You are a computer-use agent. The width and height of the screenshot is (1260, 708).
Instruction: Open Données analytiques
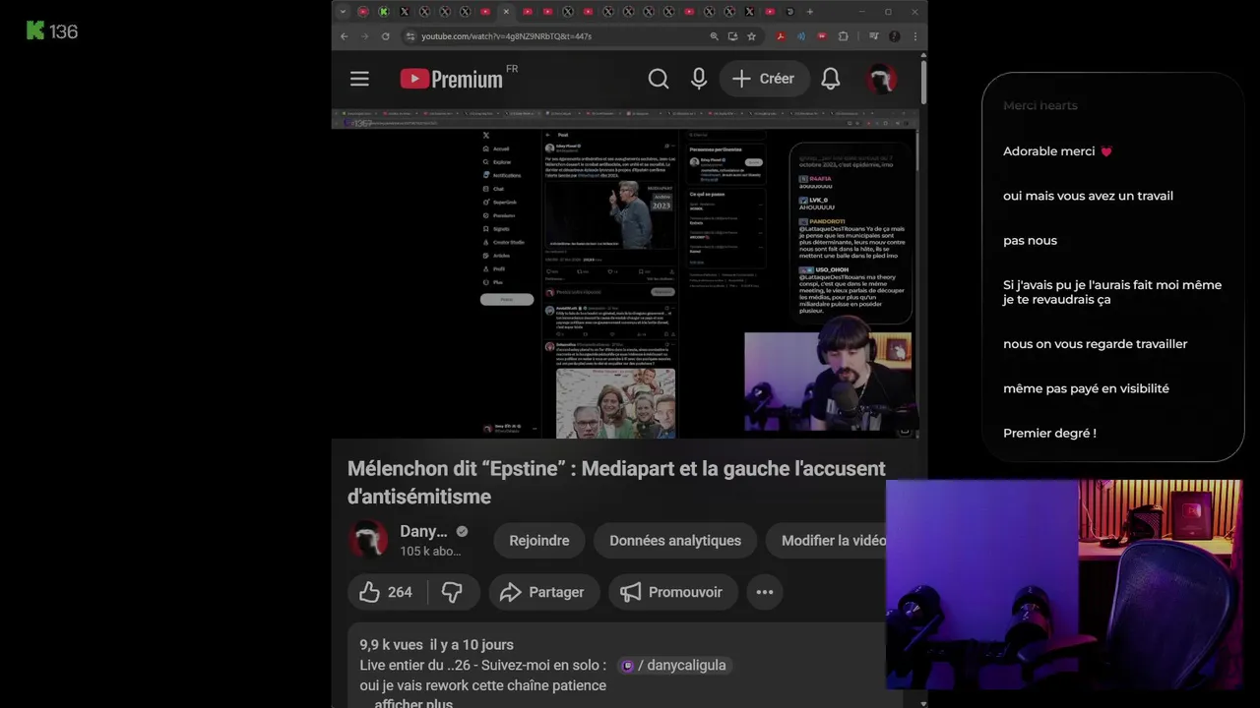675,541
